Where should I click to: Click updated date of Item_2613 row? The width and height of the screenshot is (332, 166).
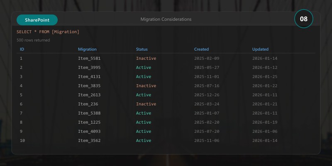coord(265,95)
